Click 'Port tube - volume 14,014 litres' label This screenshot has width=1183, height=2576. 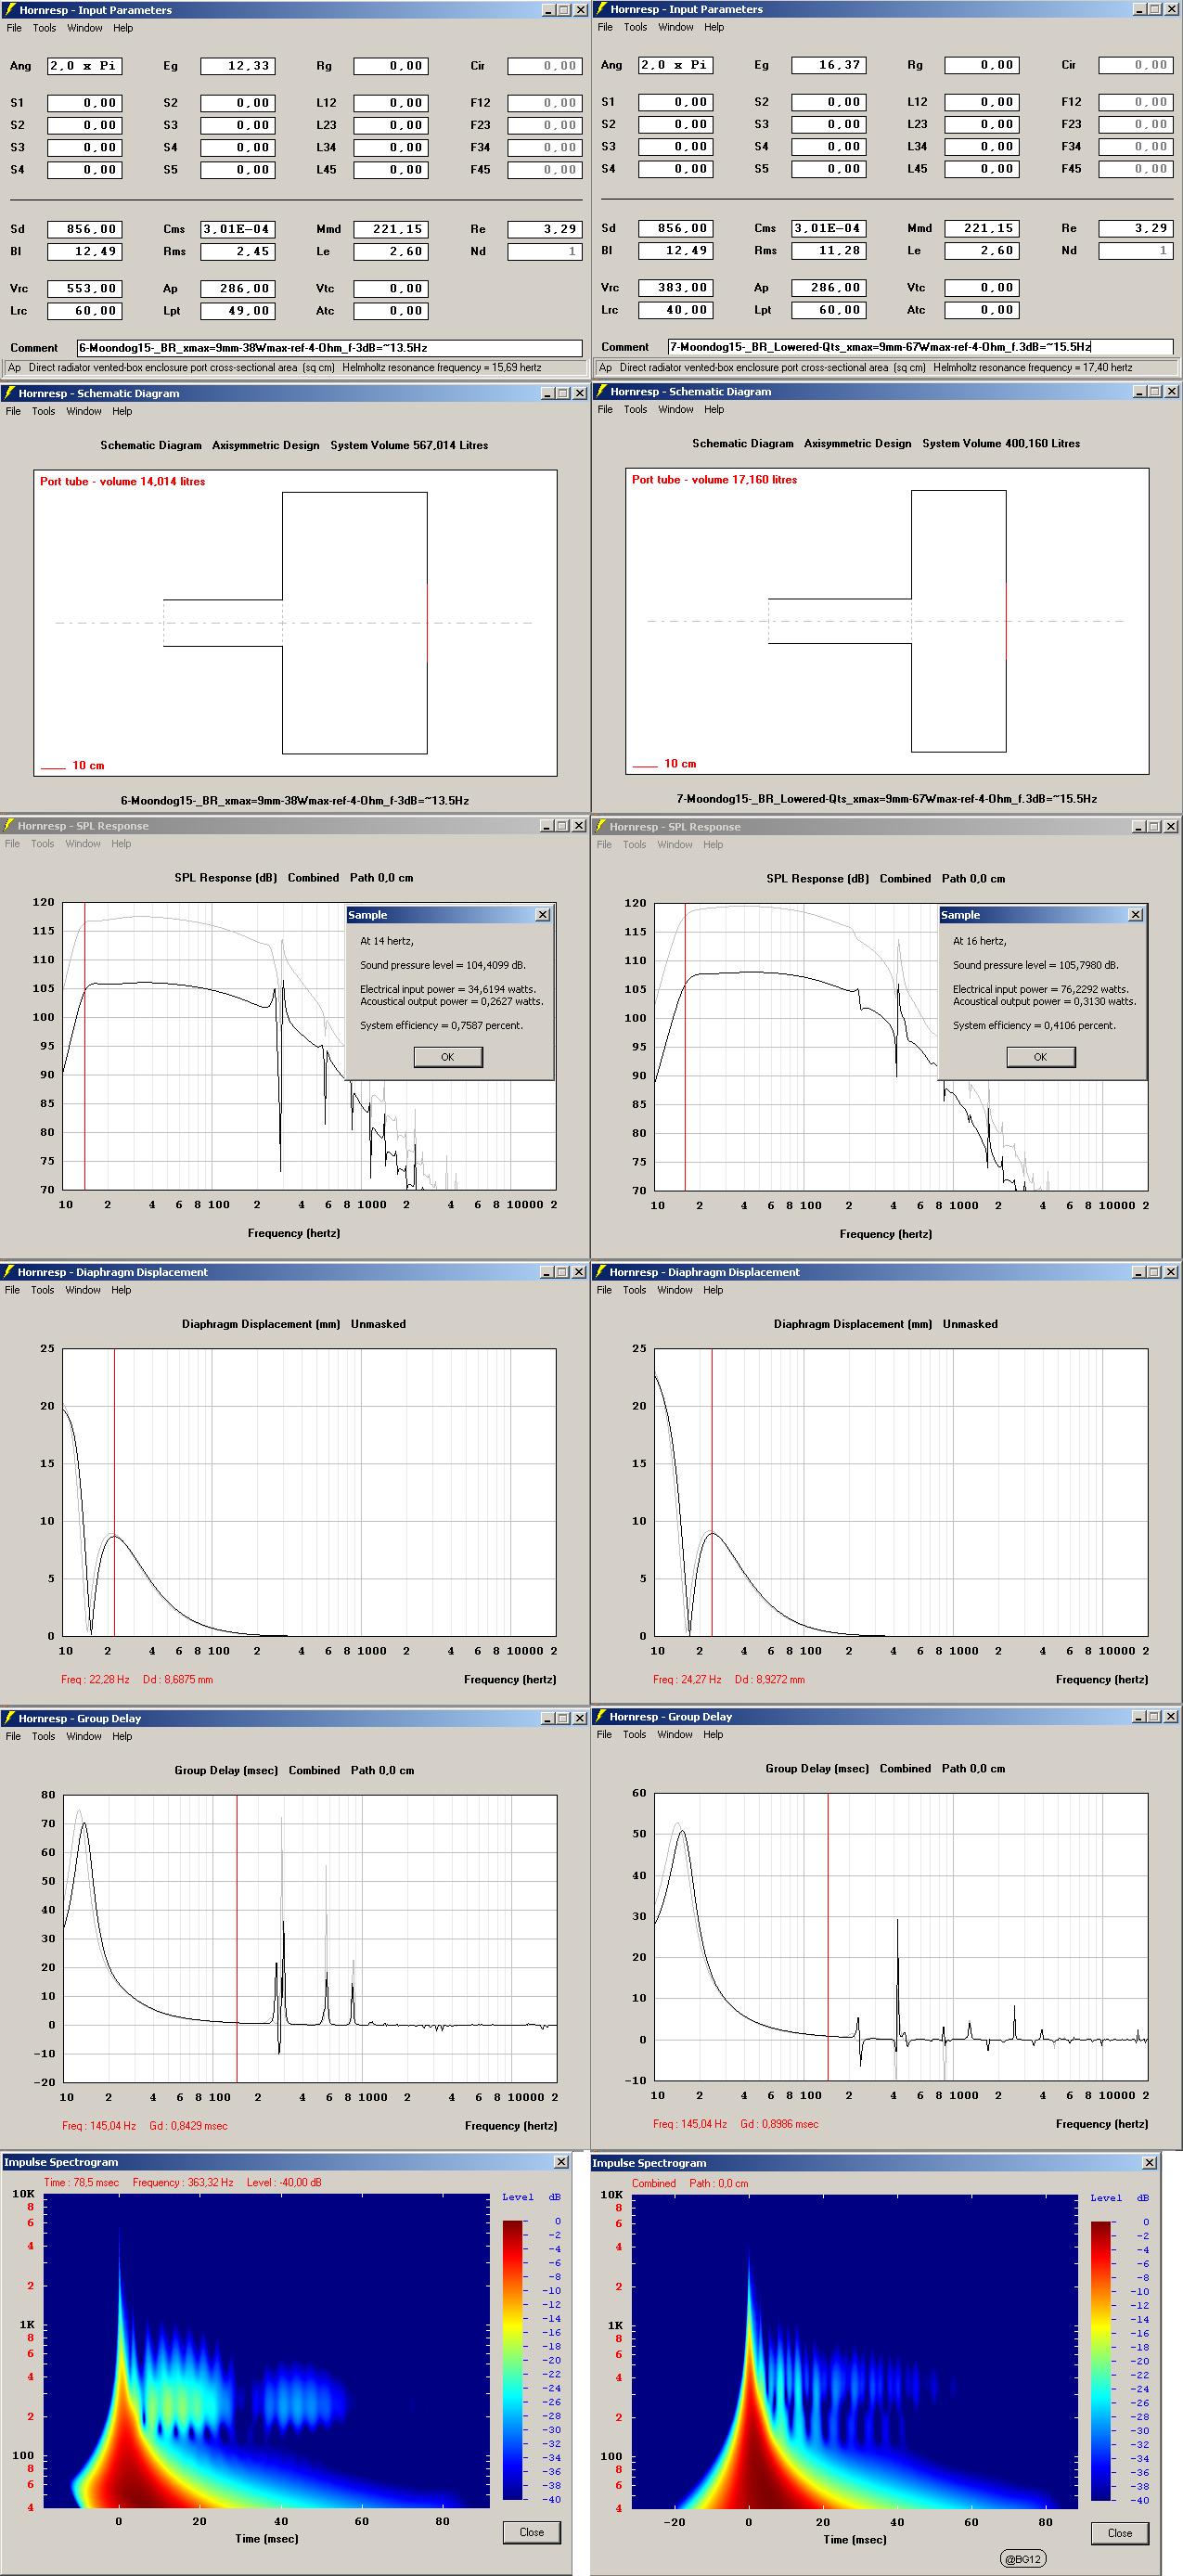pyautogui.click(x=122, y=481)
